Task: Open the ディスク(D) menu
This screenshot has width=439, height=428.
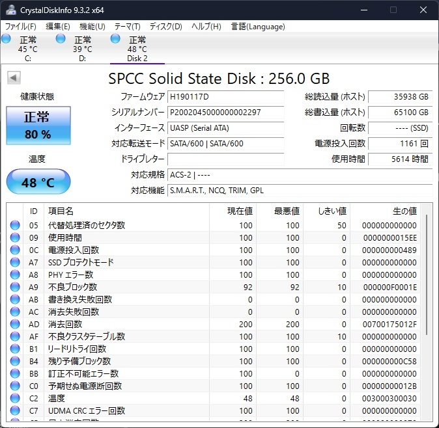Action: pos(165,27)
